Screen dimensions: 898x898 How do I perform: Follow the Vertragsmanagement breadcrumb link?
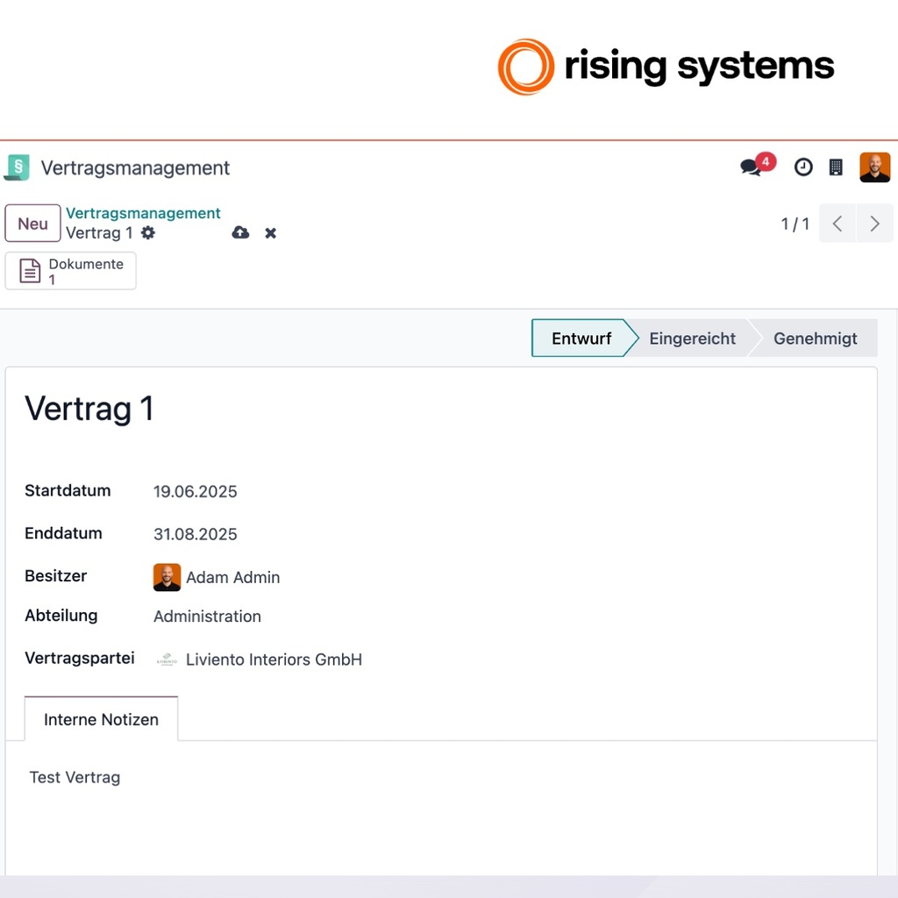[143, 213]
